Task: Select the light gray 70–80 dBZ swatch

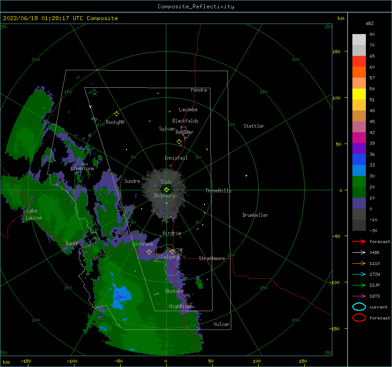Action: point(359,40)
